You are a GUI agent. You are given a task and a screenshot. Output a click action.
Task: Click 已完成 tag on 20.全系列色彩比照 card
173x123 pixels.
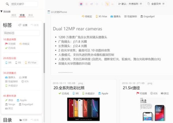tap(64, 94)
